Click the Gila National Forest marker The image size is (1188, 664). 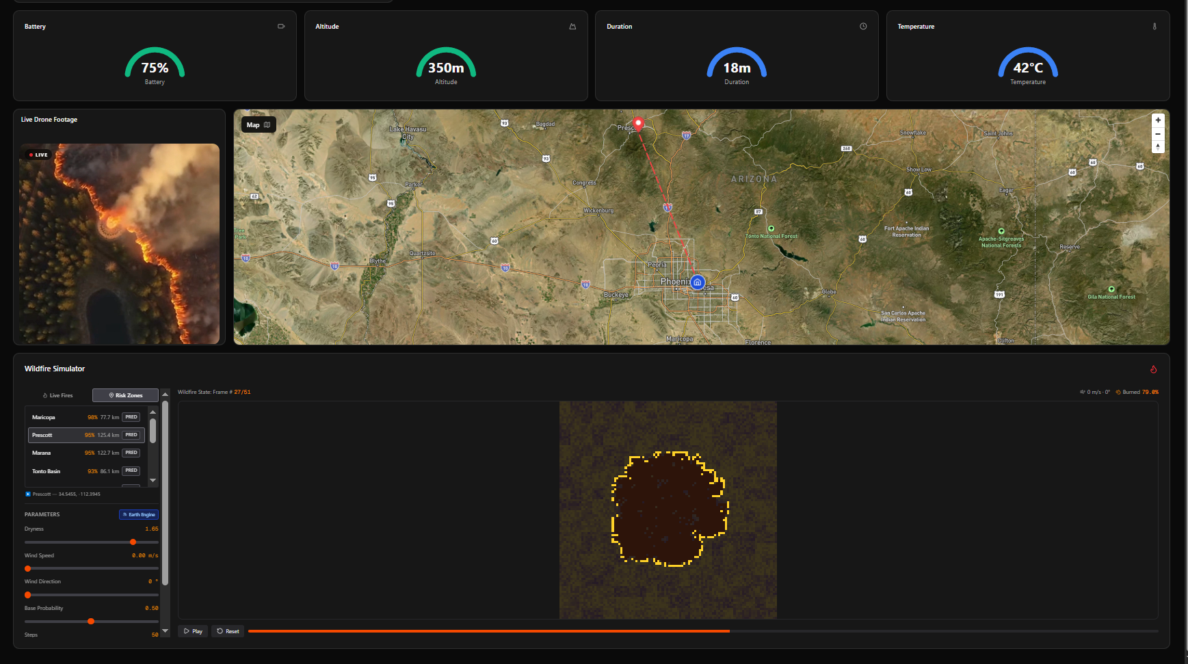click(x=1111, y=289)
